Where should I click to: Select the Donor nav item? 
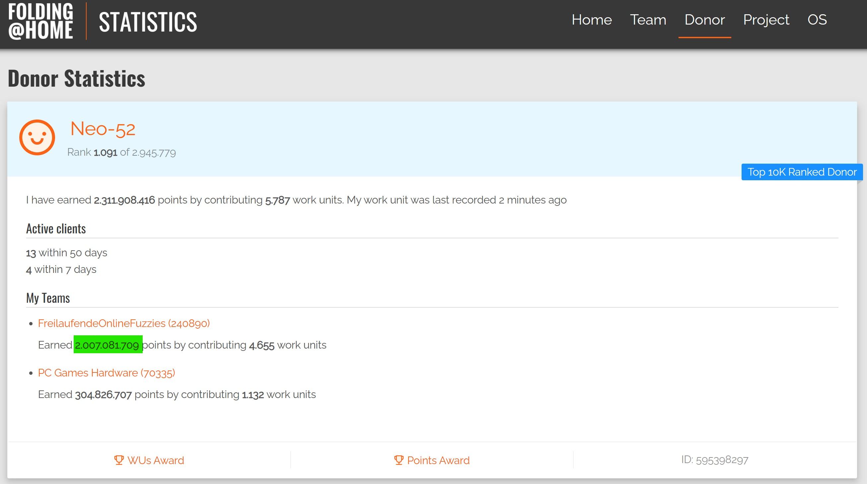(704, 20)
